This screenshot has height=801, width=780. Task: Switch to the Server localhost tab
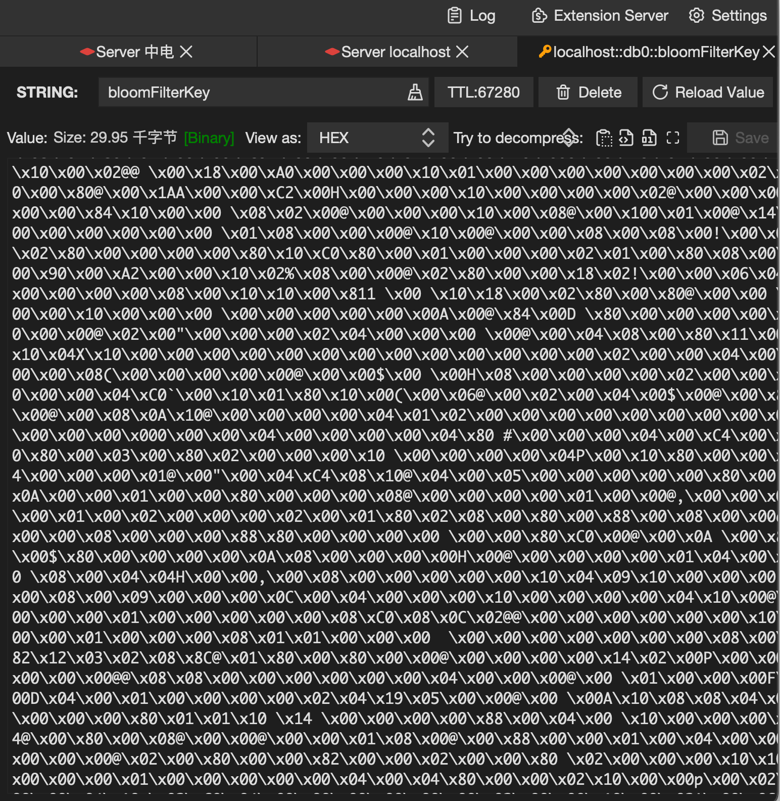(x=387, y=52)
